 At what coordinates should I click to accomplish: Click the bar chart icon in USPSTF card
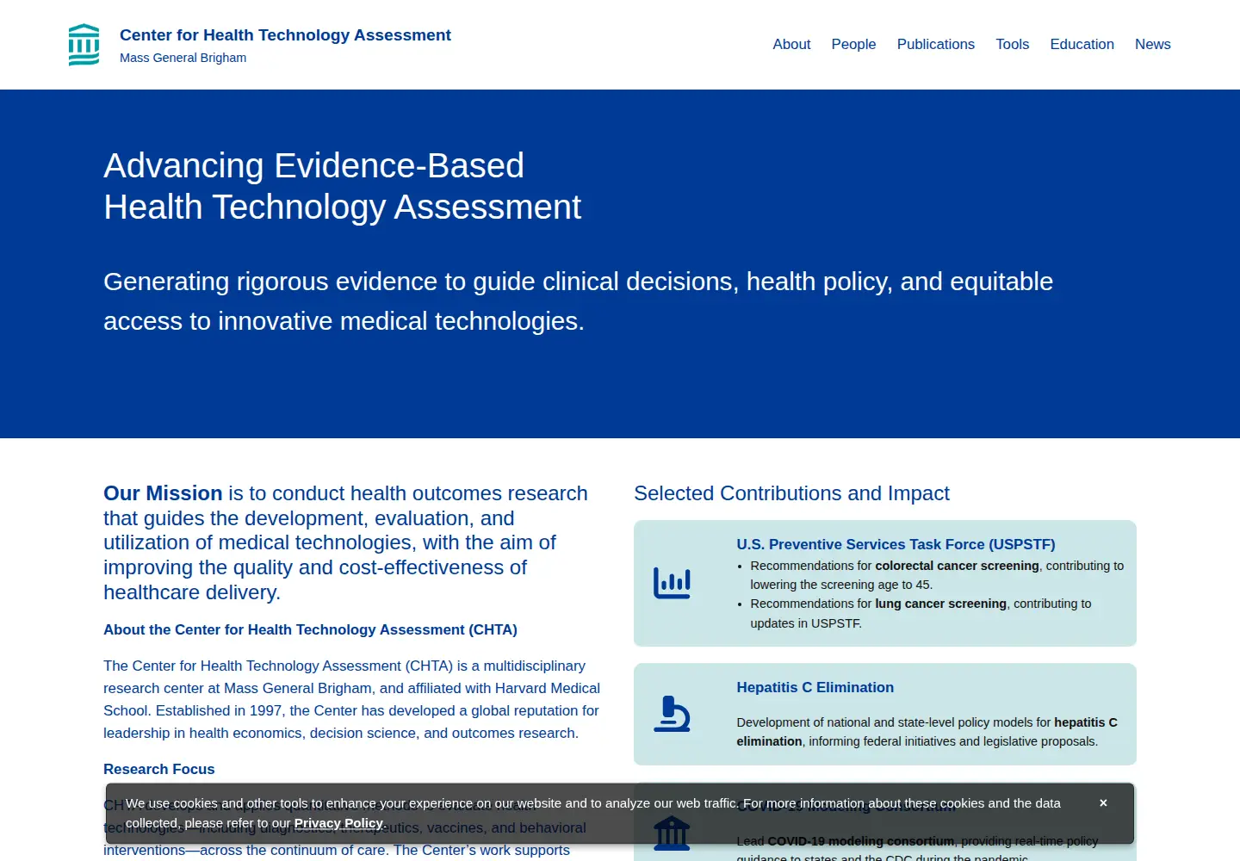[x=672, y=583]
